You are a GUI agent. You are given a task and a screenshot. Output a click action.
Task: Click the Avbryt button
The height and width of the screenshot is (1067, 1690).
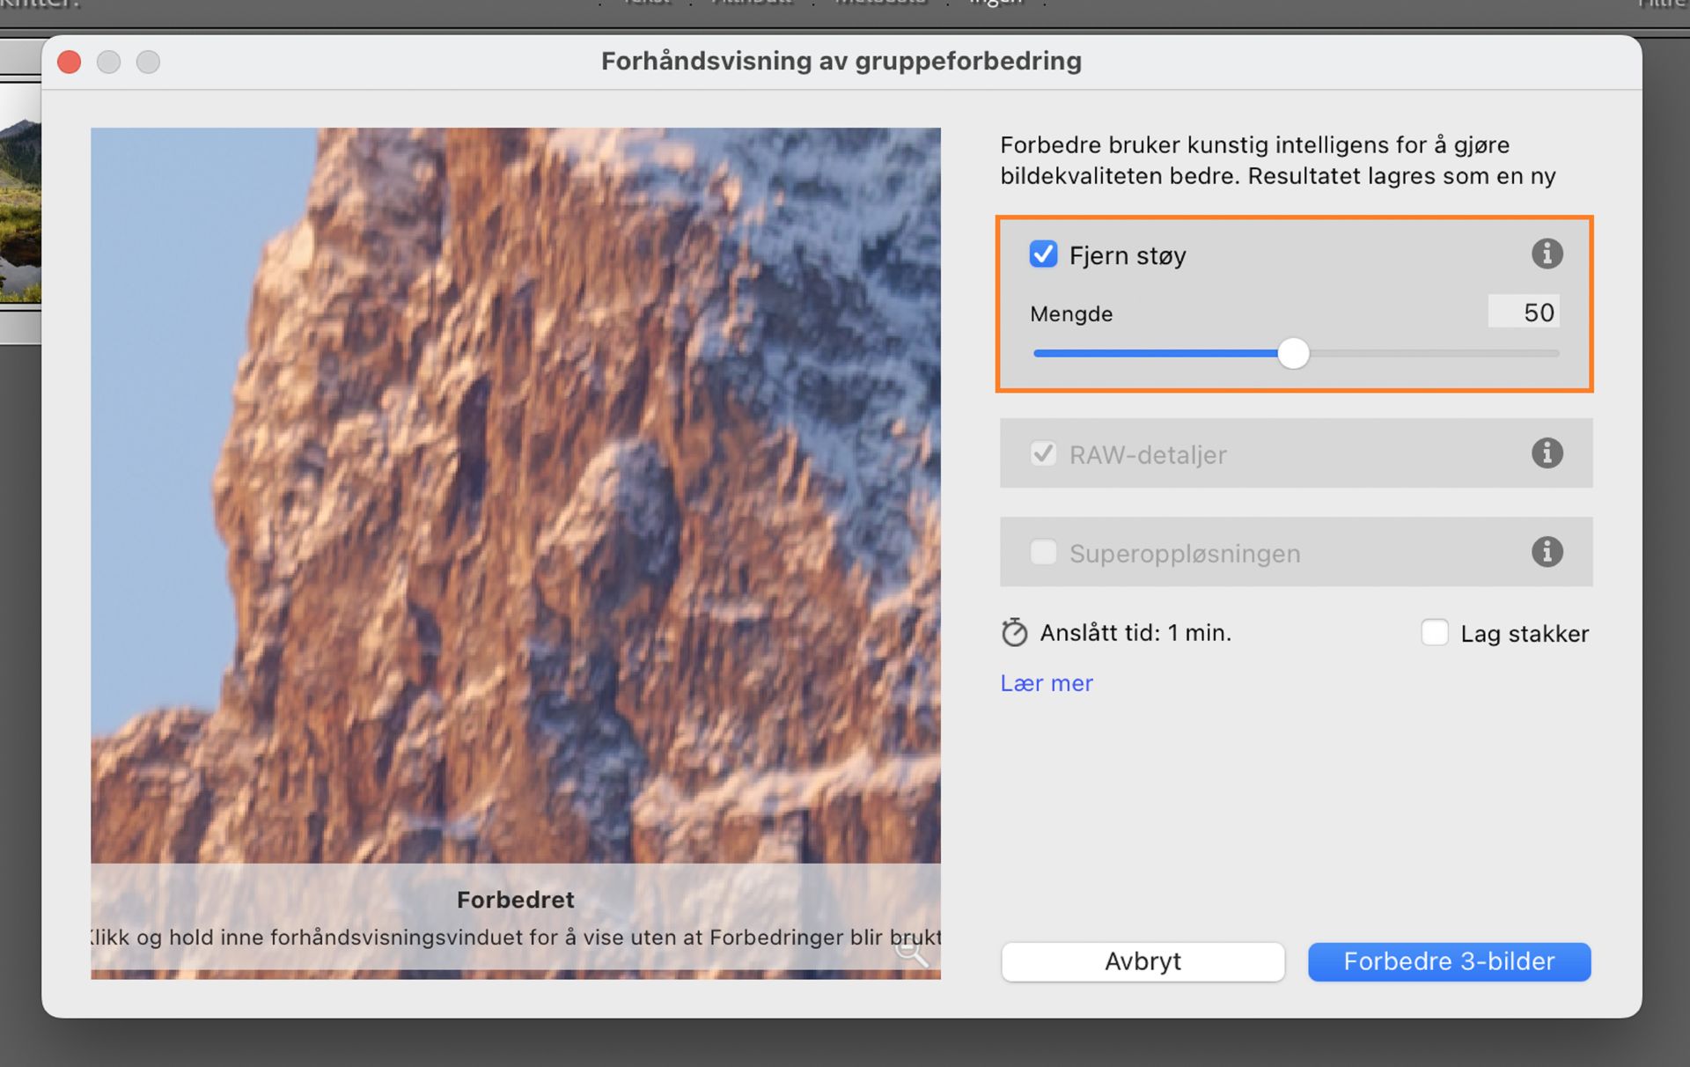point(1142,961)
